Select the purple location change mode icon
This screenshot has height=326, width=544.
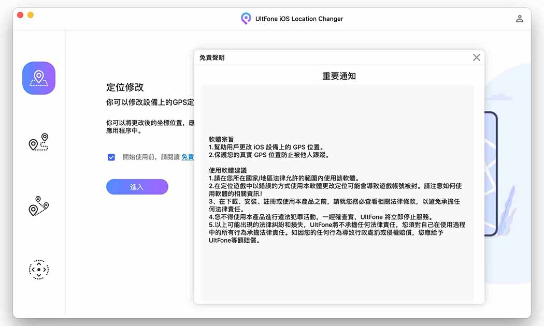coord(39,78)
